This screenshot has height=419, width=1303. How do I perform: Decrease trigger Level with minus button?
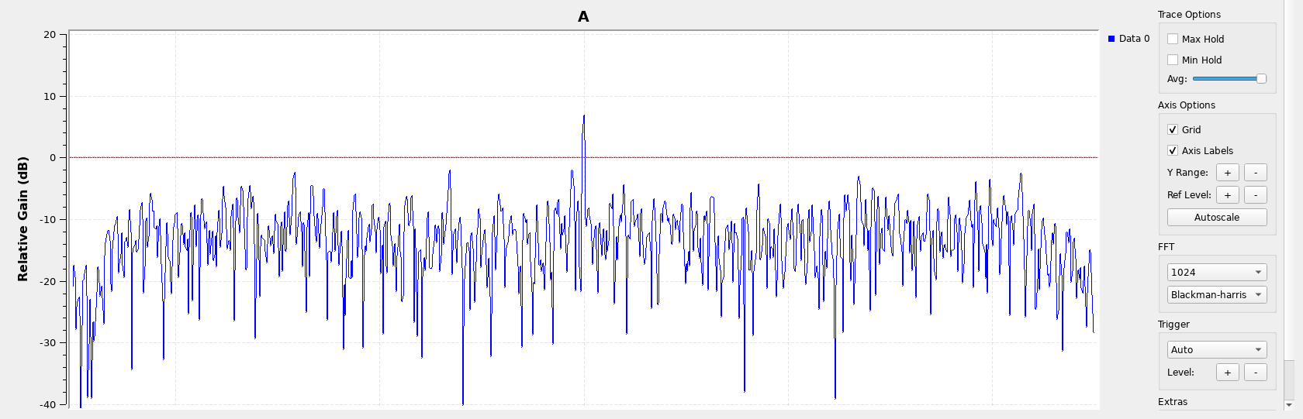click(1255, 373)
